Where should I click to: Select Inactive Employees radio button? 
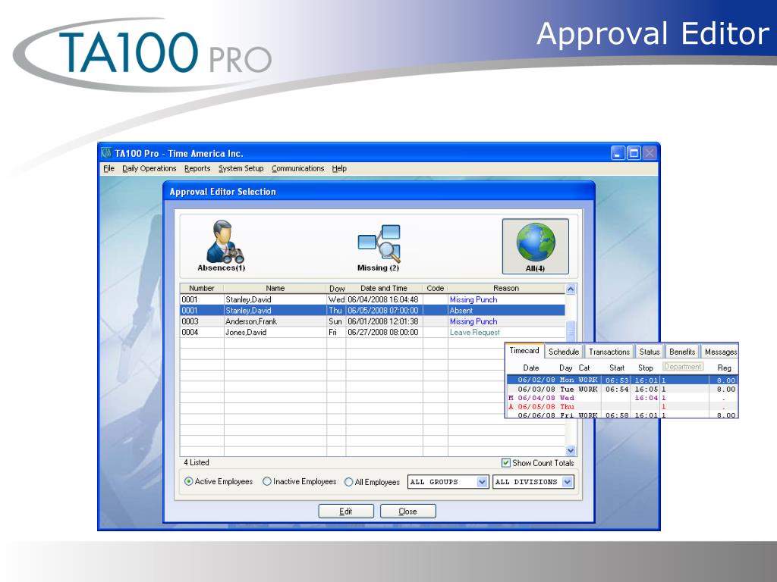(x=266, y=481)
